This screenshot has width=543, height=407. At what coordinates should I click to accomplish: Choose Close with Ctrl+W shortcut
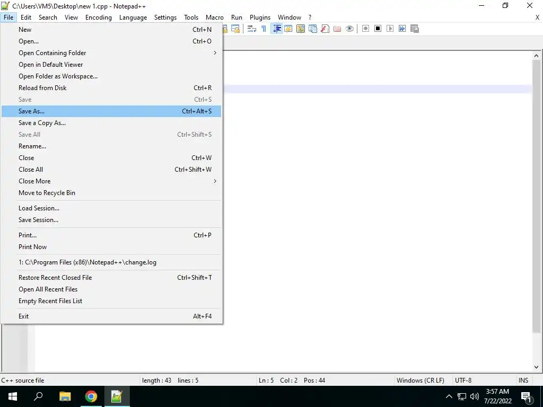tap(111, 158)
